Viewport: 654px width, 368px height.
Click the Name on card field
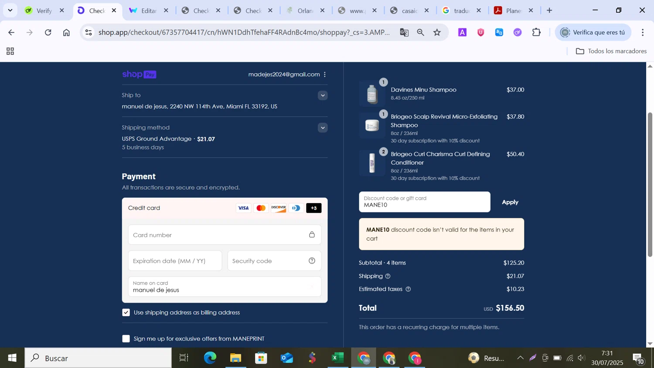click(x=225, y=287)
